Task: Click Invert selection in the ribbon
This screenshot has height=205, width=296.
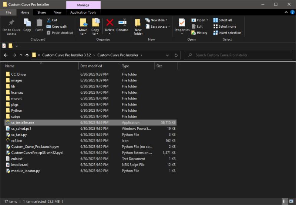Action: pyautogui.click(x=227, y=33)
